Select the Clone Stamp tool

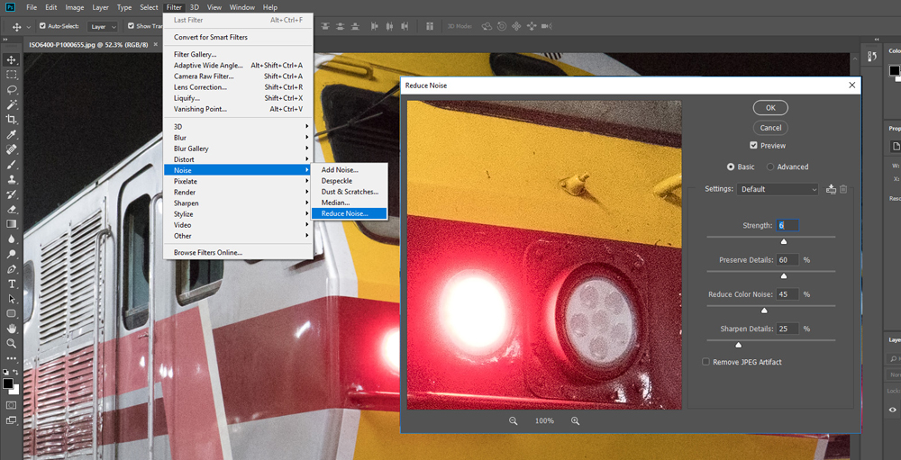click(x=11, y=179)
